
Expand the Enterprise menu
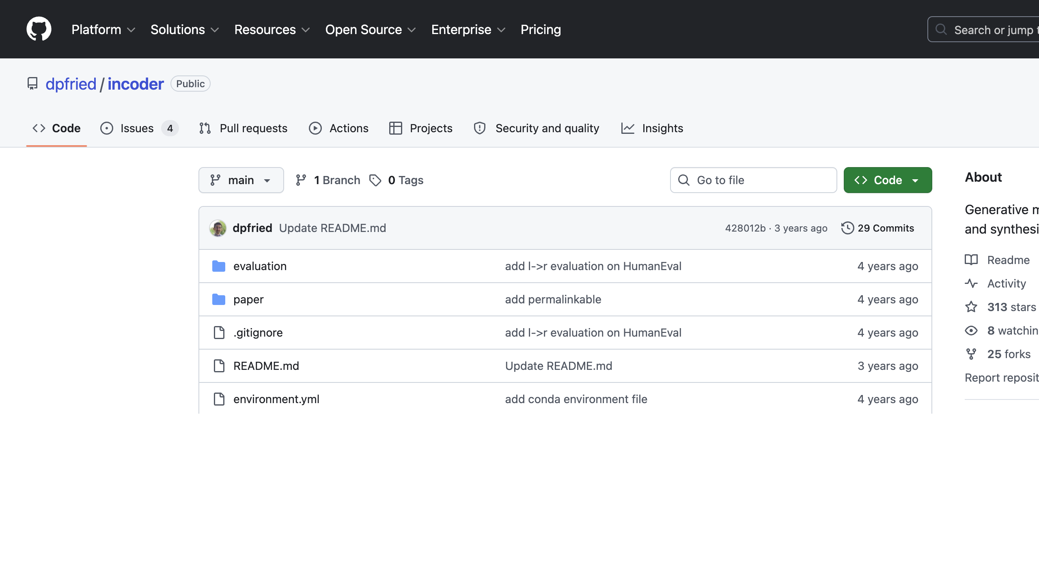coord(468,30)
